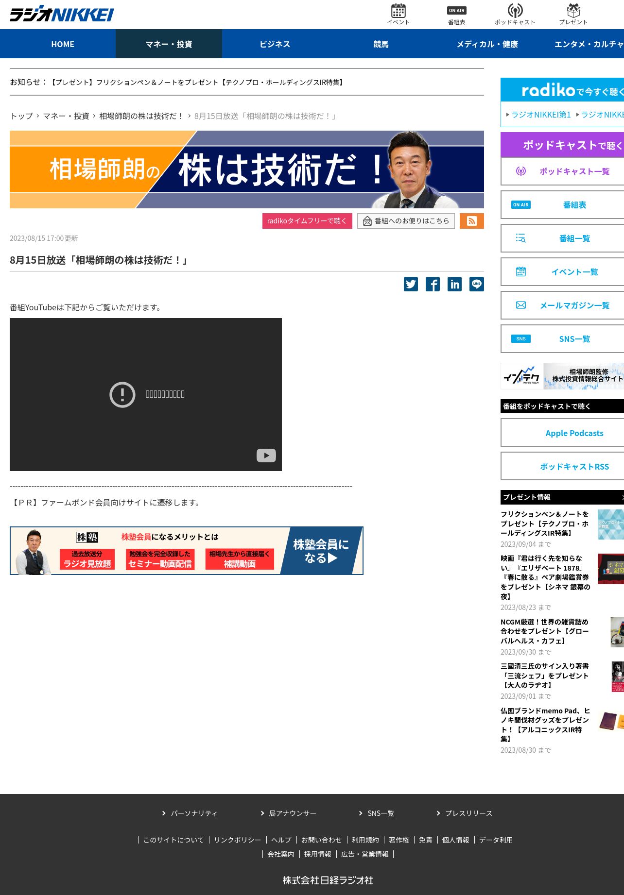The height and width of the screenshot is (895, 624).
Task: Open お問い合わせ in the footer
Action: 321,840
